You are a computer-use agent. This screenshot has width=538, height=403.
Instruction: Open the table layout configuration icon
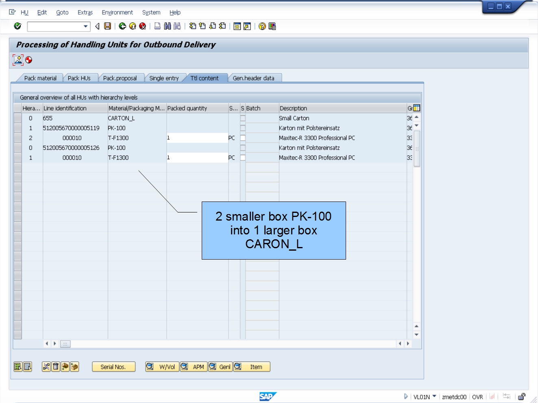pyautogui.click(x=416, y=108)
